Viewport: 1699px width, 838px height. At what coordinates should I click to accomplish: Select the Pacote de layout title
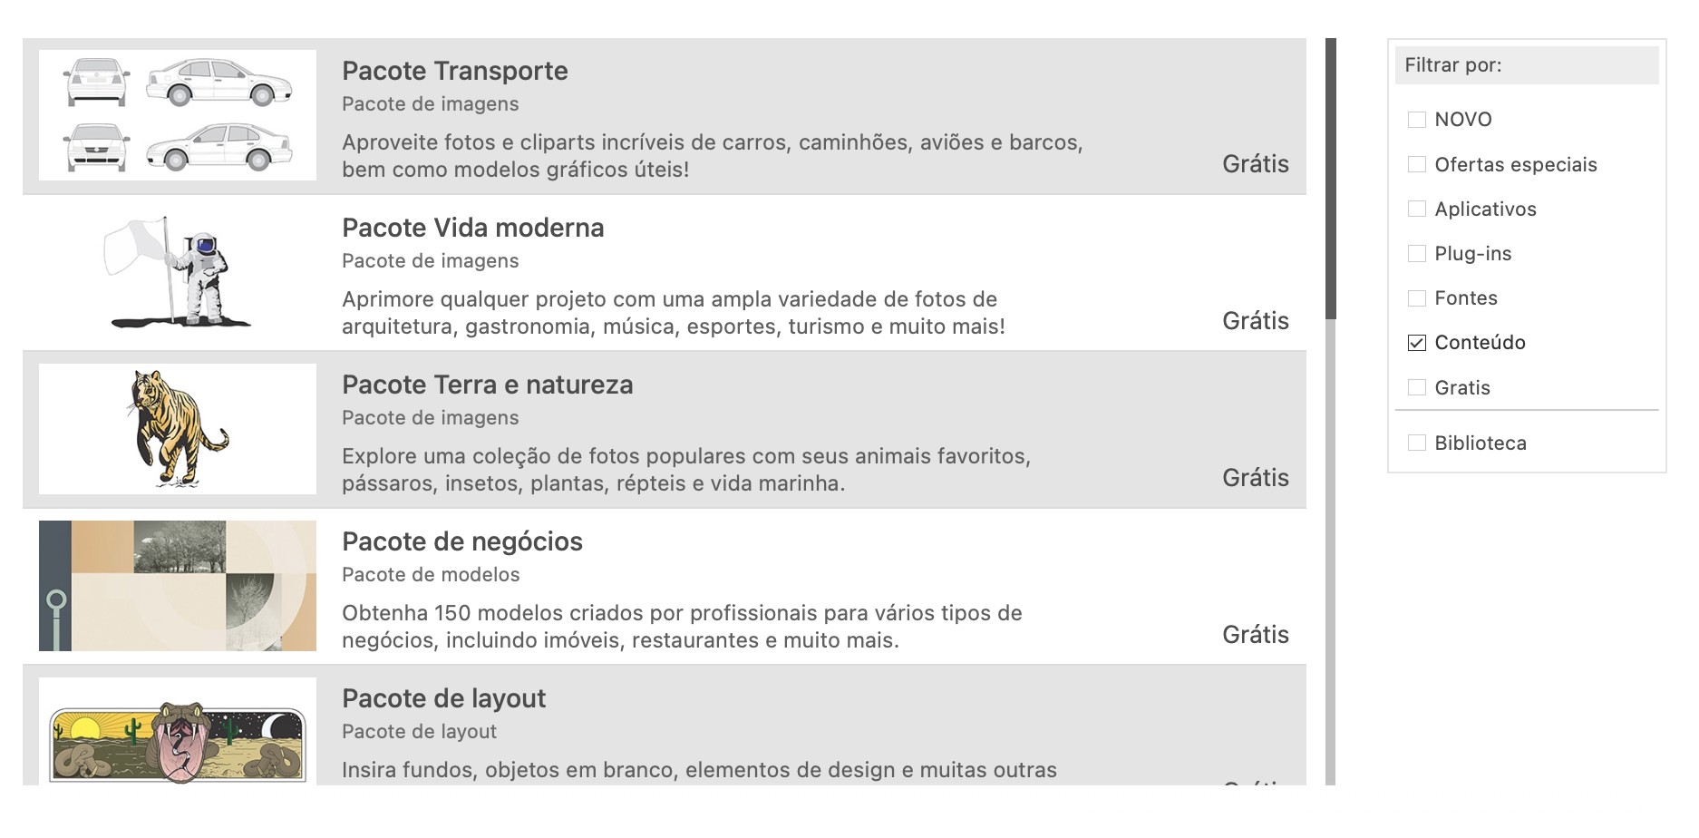[x=443, y=698]
